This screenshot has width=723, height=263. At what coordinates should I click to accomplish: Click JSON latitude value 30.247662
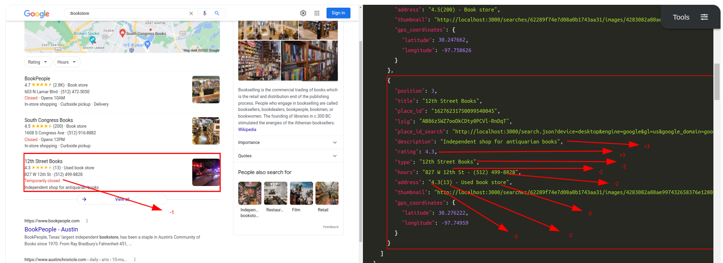click(x=452, y=40)
